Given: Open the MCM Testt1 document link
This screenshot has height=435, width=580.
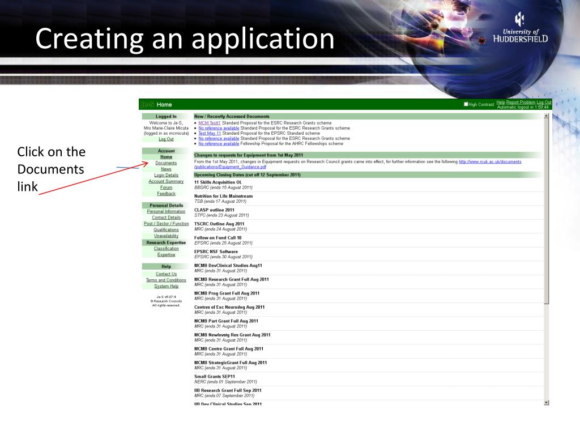Looking at the screenshot, I should 210,123.
